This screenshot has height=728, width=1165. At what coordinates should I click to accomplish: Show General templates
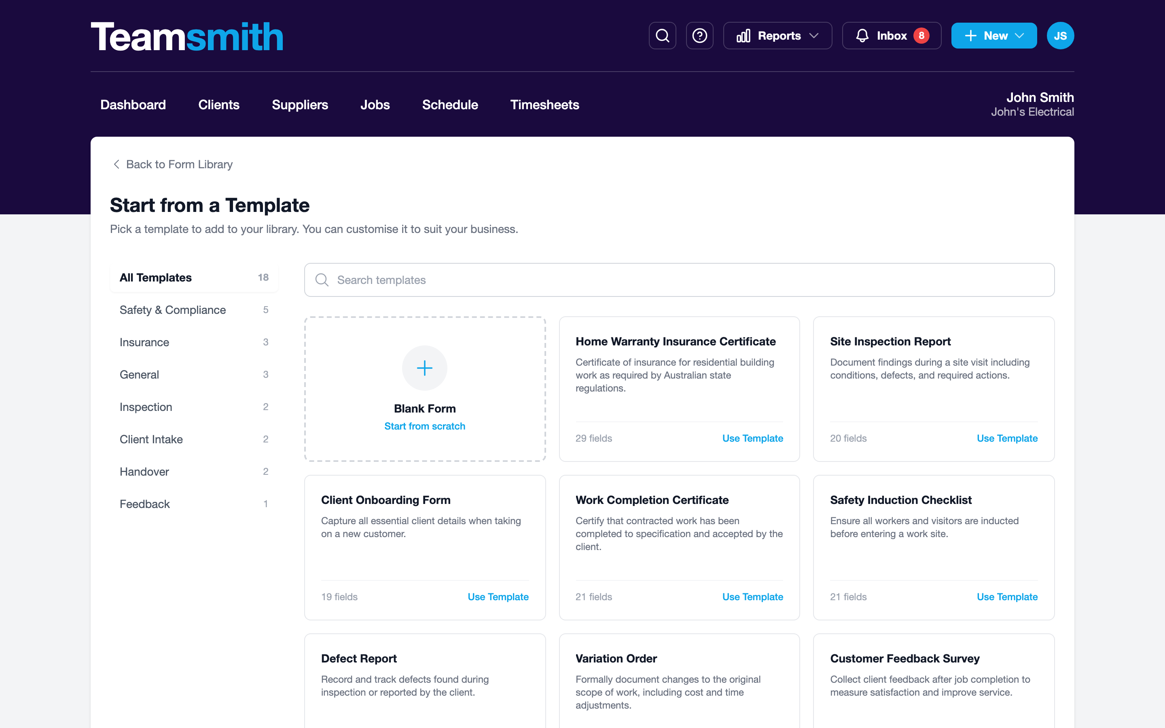[194, 375]
